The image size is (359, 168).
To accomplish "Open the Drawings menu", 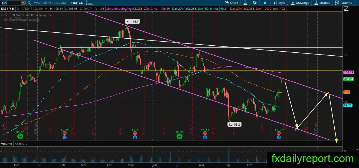I will point(300,3).
